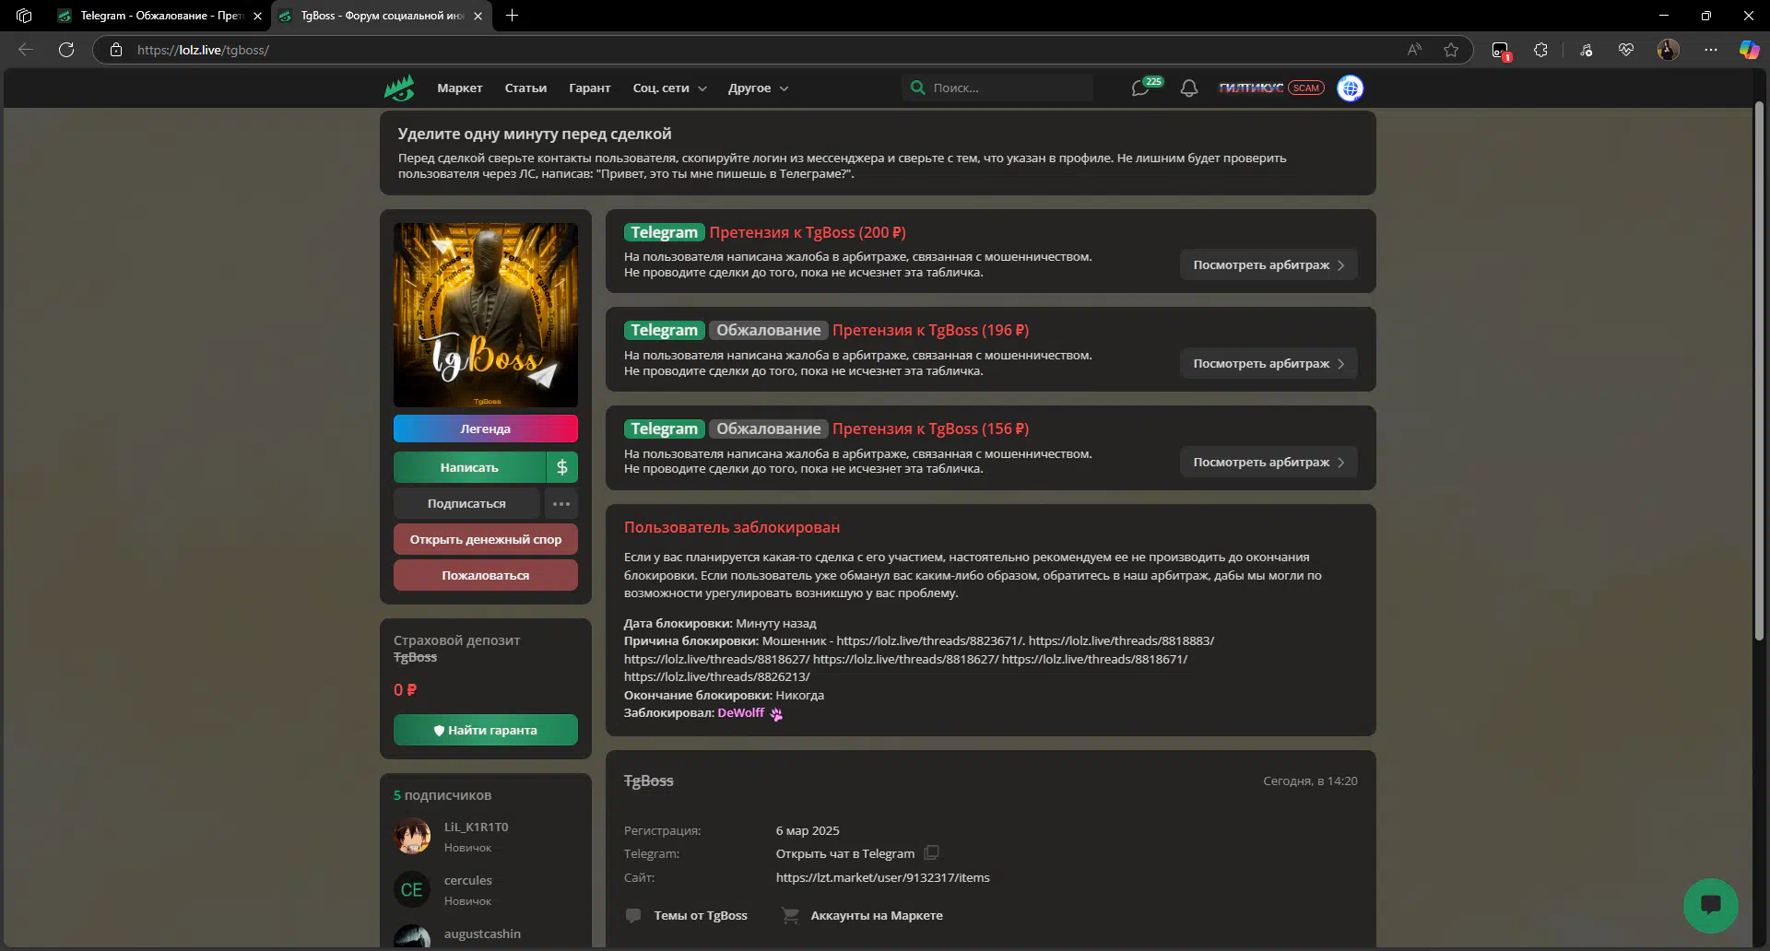Screen dimensions: 1770x951
Task: Open browser extensions puzzle icon
Action: [1540, 50]
